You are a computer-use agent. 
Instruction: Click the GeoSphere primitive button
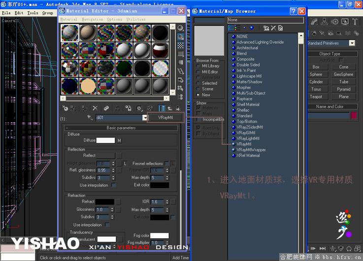(343, 74)
